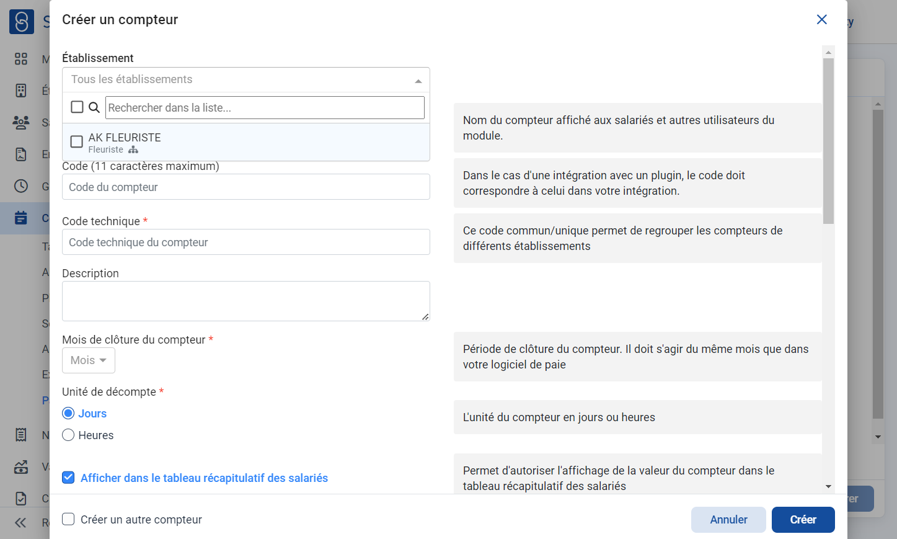Click the Code du compteur field
The height and width of the screenshot is (539, 897).
(246, 187)
